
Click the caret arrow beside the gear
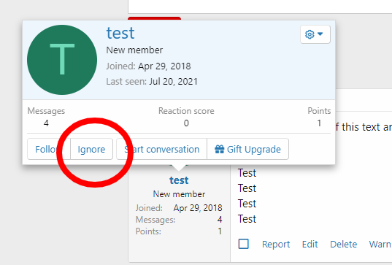(320, 34)
